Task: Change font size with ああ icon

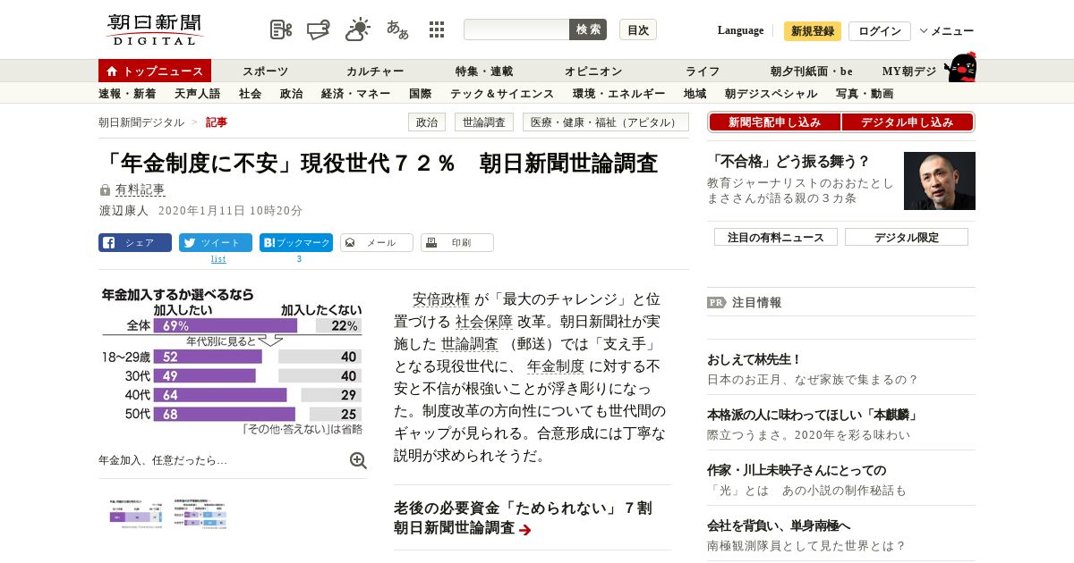Action: pos(397,29)
